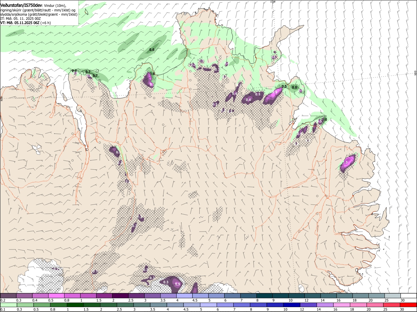Pick the darkest purple swatch starting at 2
This screenshot has height=312, width=417.
coord(120,296)
